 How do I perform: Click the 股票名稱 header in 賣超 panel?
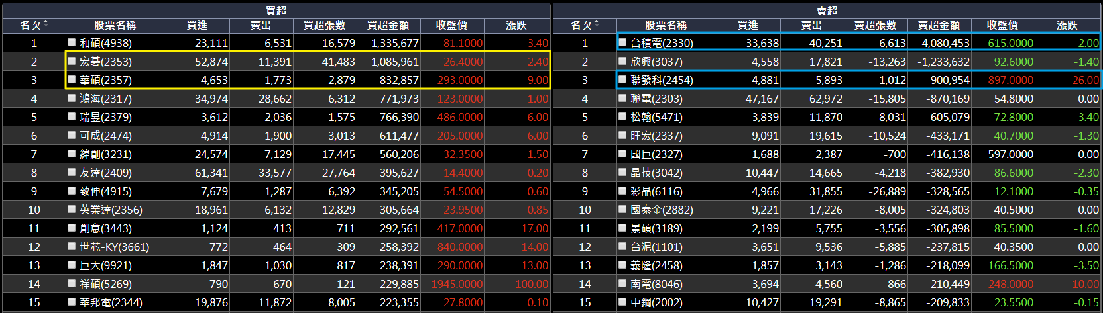point(666,25)
